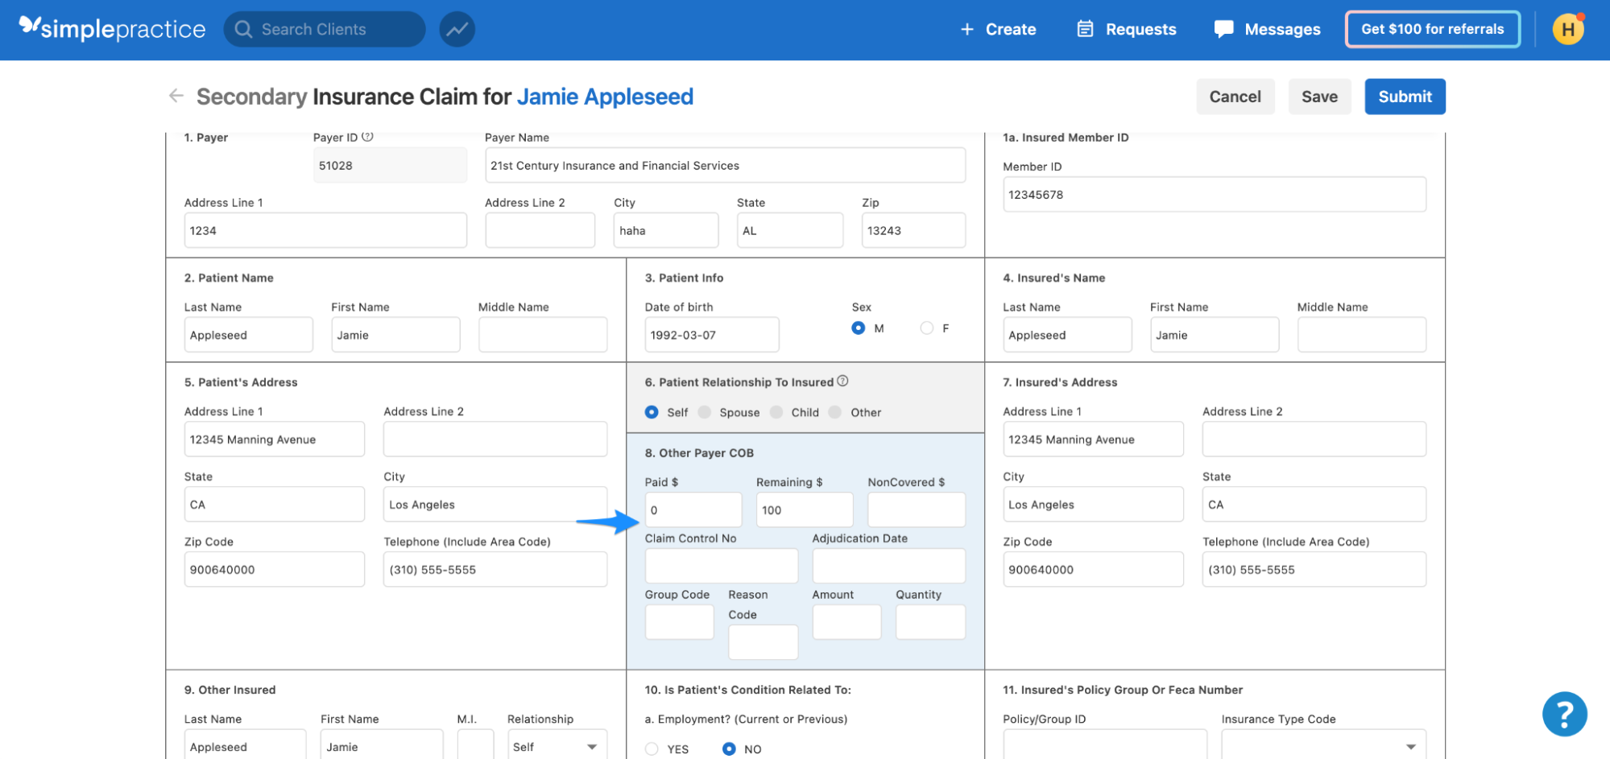Open the Requests menu
Image resolution: width=1610 pixels, height=759 pixels.
click(1140, 29)
